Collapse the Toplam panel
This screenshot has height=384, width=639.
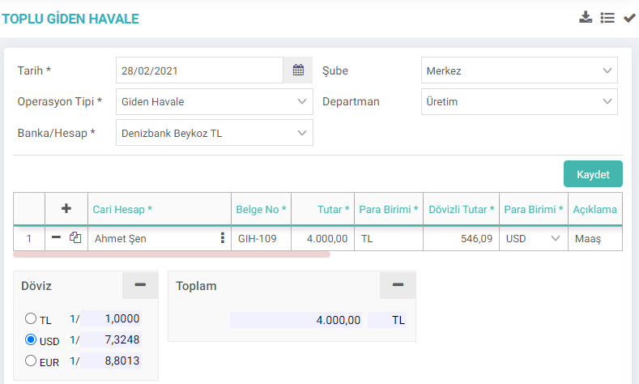(x=398, y=285)
